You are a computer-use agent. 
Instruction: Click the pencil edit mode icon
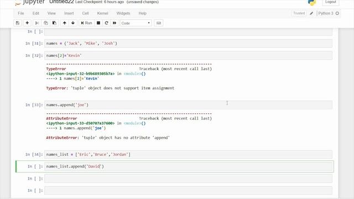[x=311, y=13]
